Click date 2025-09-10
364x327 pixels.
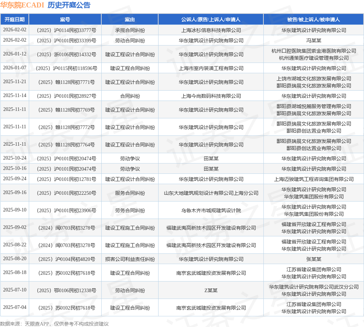(15, 210)
